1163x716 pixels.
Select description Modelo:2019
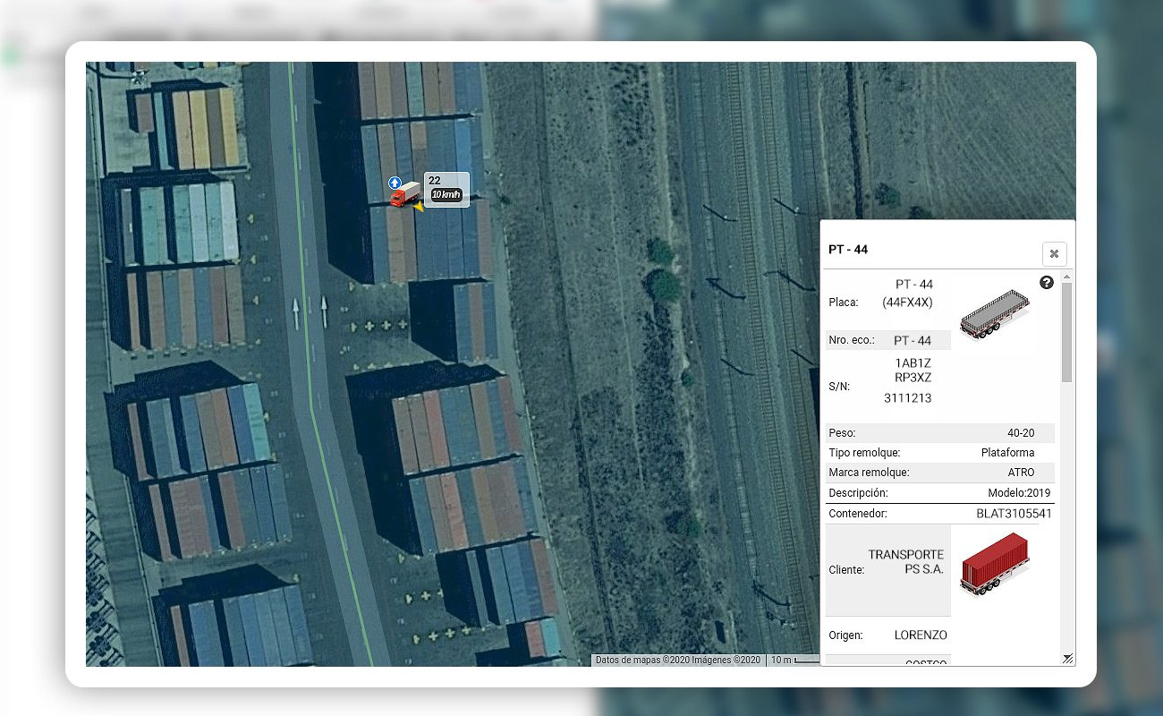pos(1019,493)
